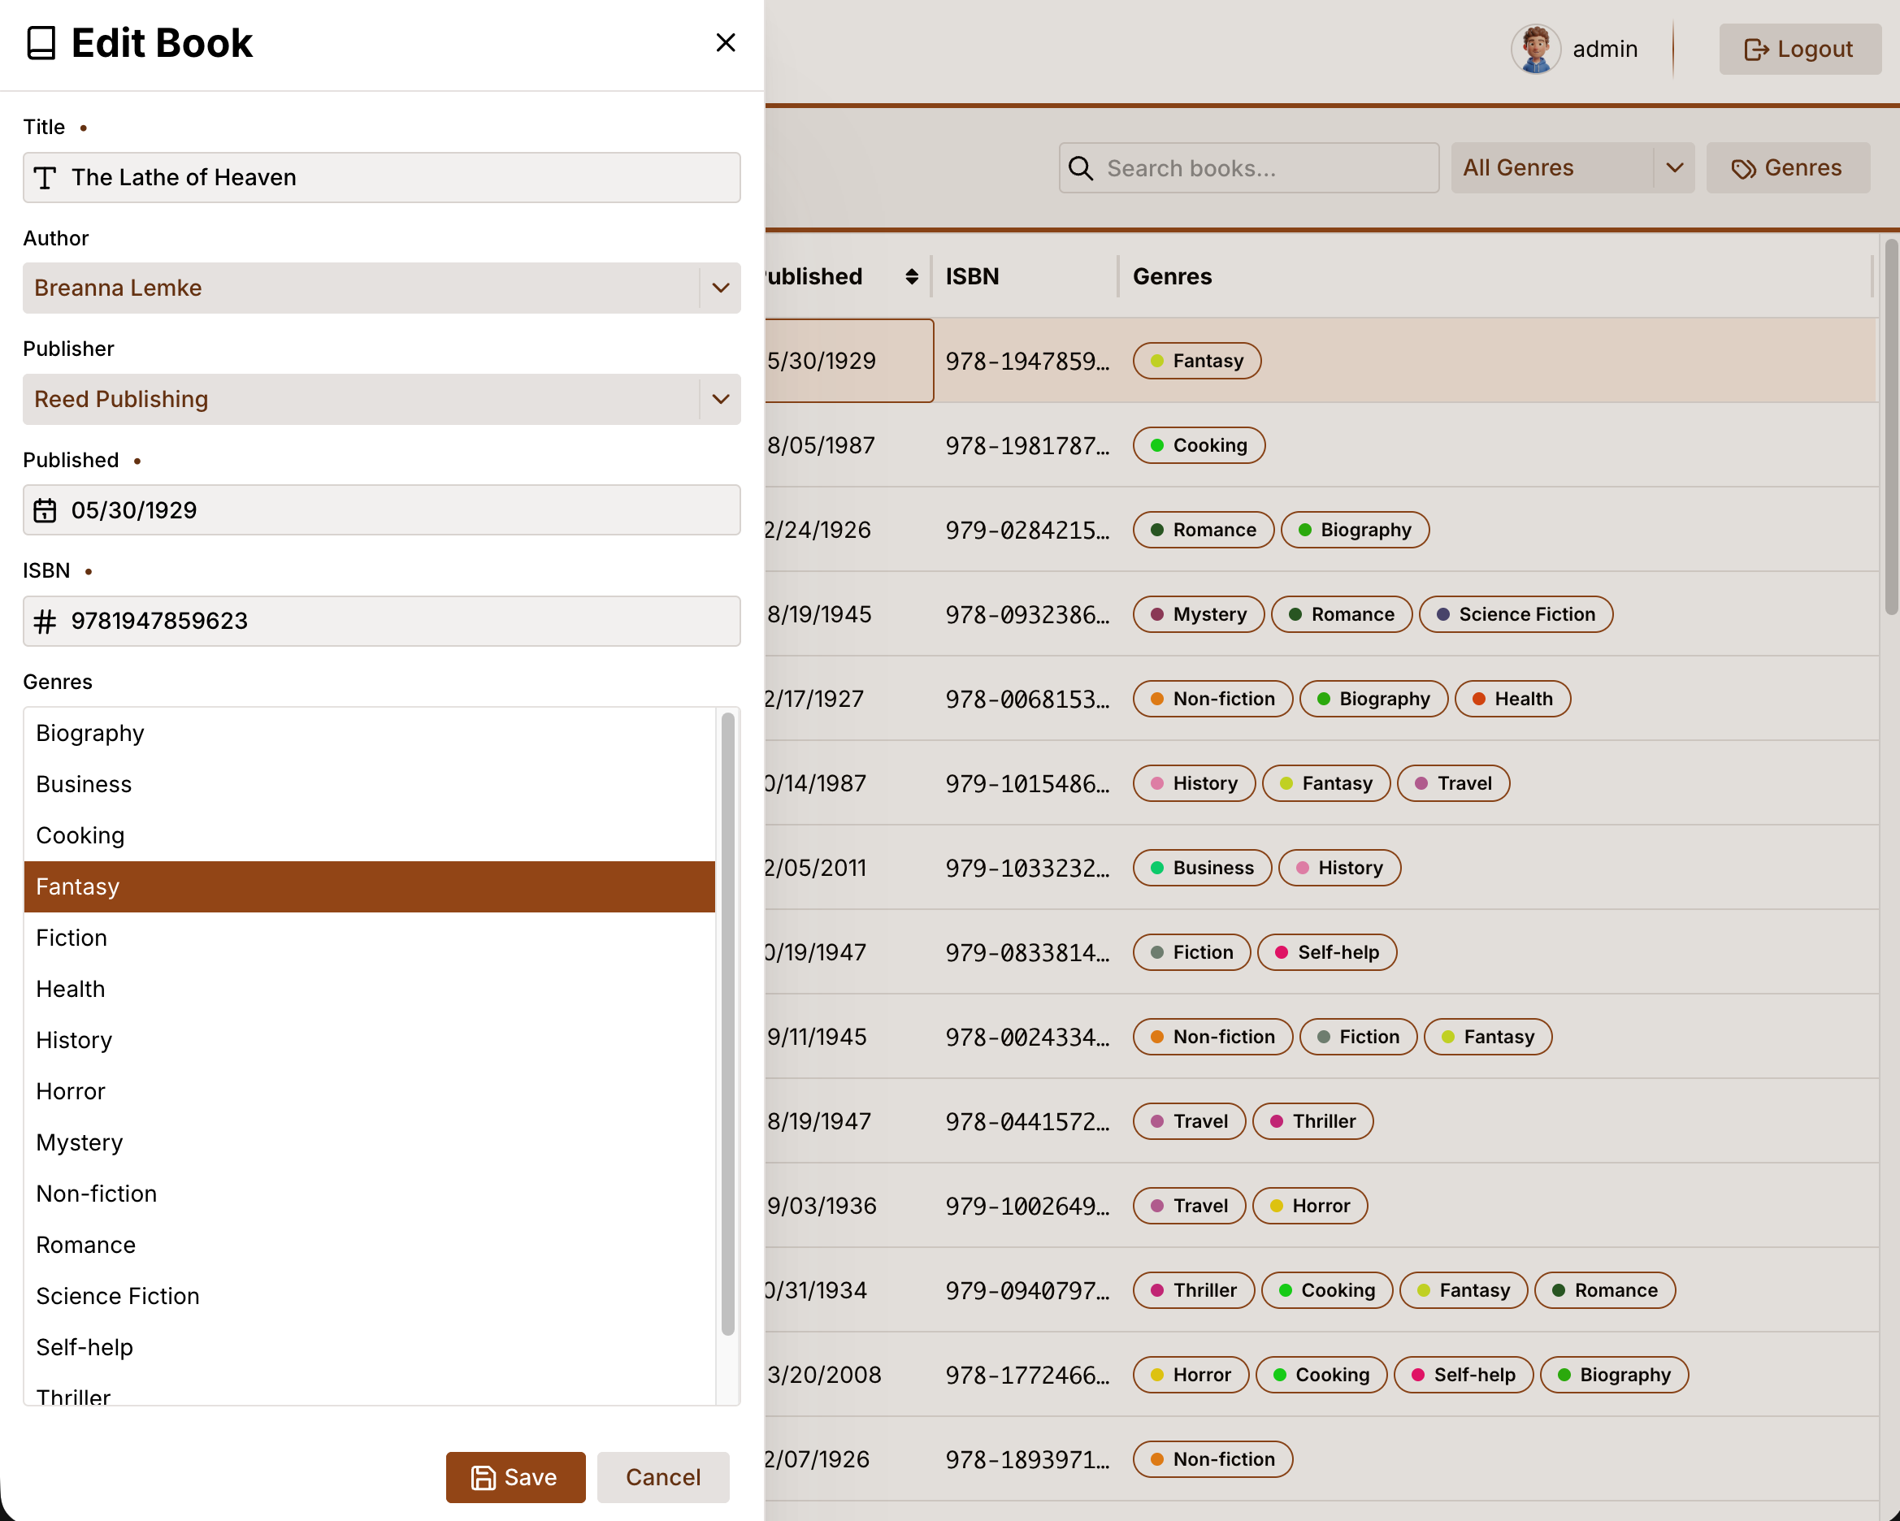The width and height of the screenshot is (1900, 1521).
Task: Click the calendar icon in Published field
Action: [45, 510]
